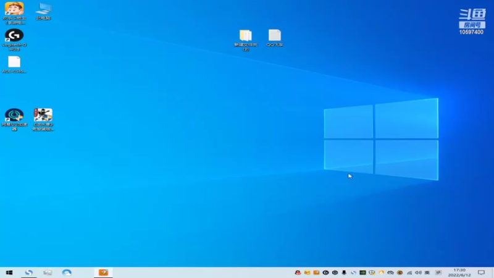Click the grey pinned taskbar icon beside Sogou
The height and width of the screenshot is (278, 494).
click(x=48, y=272)
